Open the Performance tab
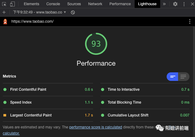Image resolution: width=195 pixels, height=137 pixels. (120, 4)
